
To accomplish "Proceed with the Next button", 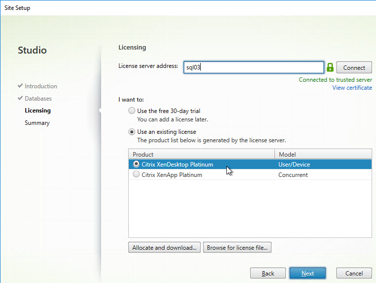I will coord(308,274).
